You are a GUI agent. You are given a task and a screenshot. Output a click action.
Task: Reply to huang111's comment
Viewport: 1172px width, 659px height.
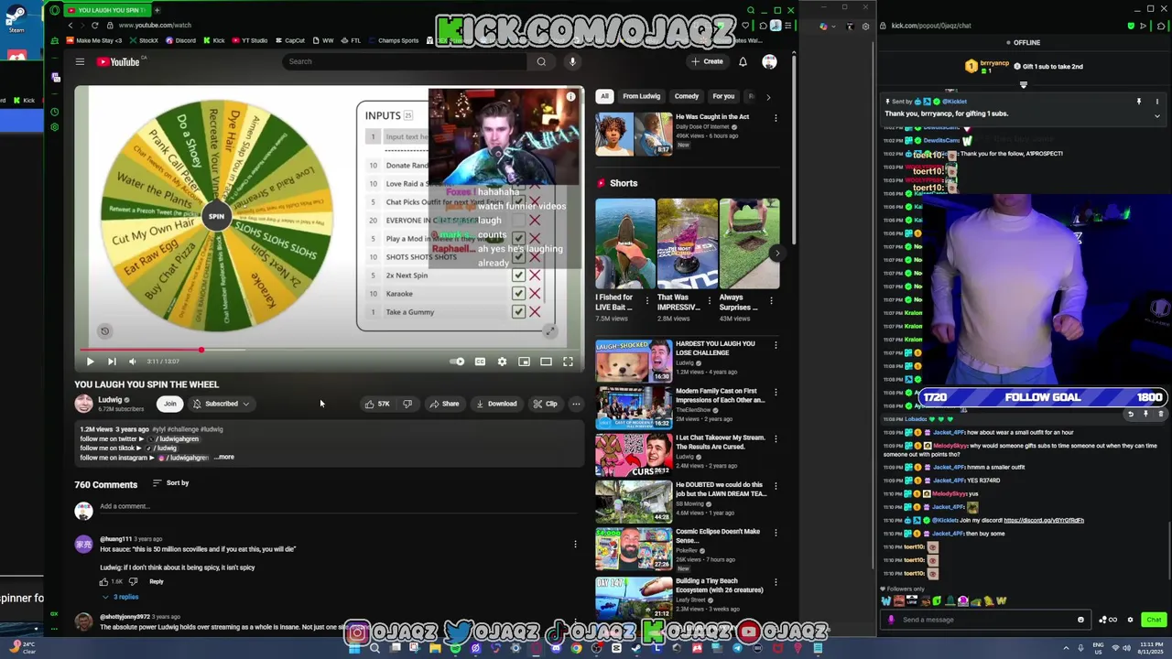(157, 581)
